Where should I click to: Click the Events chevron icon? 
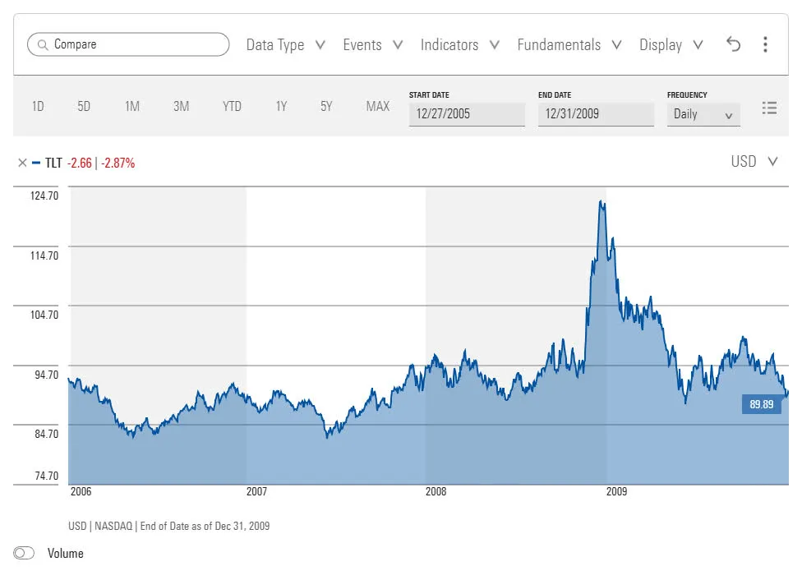(399, 45)
